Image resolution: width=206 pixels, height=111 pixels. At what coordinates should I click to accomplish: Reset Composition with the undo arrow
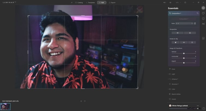point(198,13)
